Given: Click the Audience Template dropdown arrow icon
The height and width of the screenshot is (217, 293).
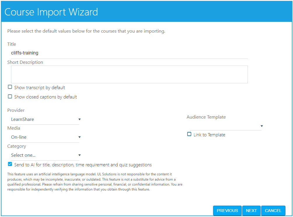Looking at the screenshot, I should [x=262, y=126].
